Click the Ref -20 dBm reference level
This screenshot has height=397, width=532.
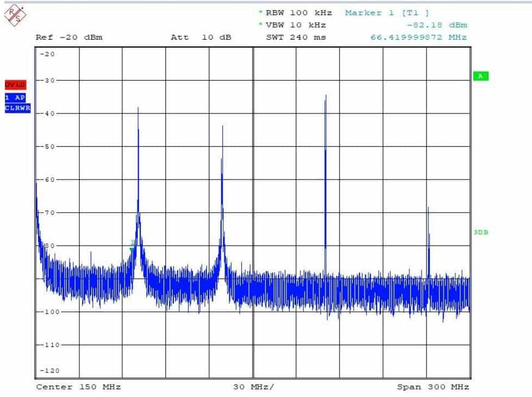tap(69, 37)
